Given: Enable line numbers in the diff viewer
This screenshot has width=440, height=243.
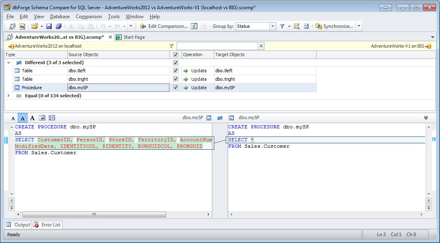Looking at the screenshot, I should click(52, 118).
